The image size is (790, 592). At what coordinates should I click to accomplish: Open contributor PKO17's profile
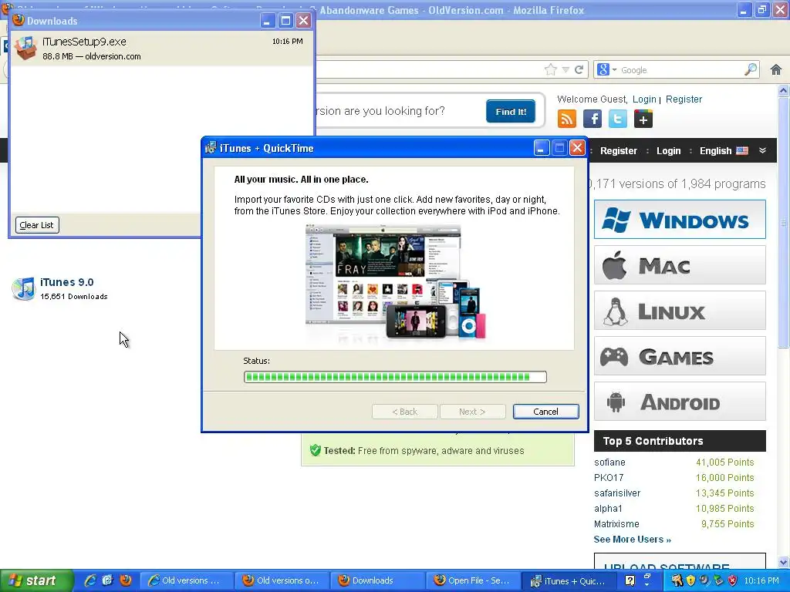[609, 477]
